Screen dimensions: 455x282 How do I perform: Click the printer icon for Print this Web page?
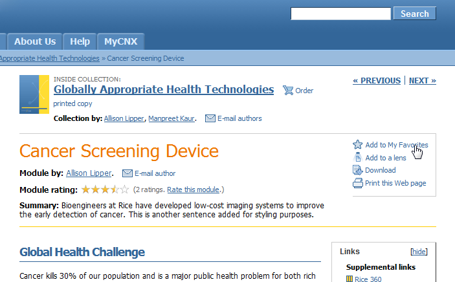[357, 183]
